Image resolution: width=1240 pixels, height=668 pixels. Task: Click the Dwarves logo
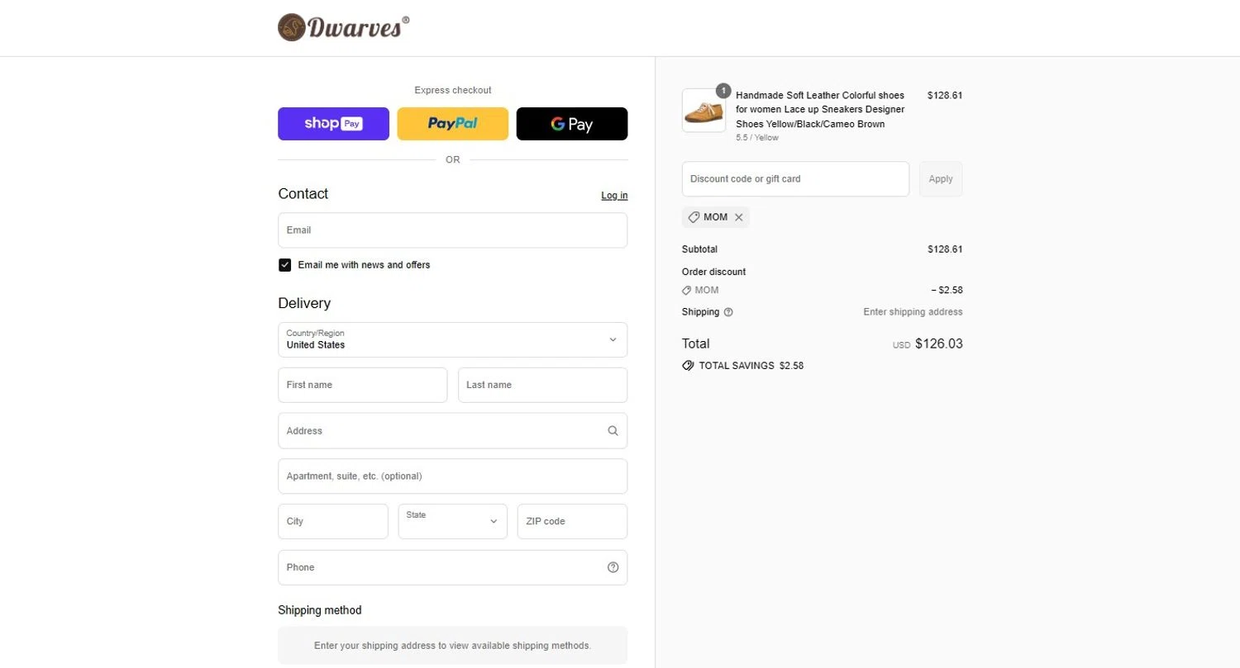point(343,28)
